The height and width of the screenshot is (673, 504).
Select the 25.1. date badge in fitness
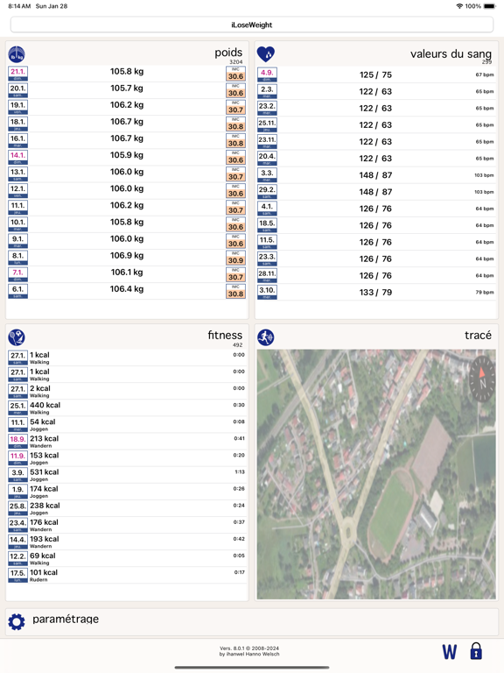pos(18,407)
